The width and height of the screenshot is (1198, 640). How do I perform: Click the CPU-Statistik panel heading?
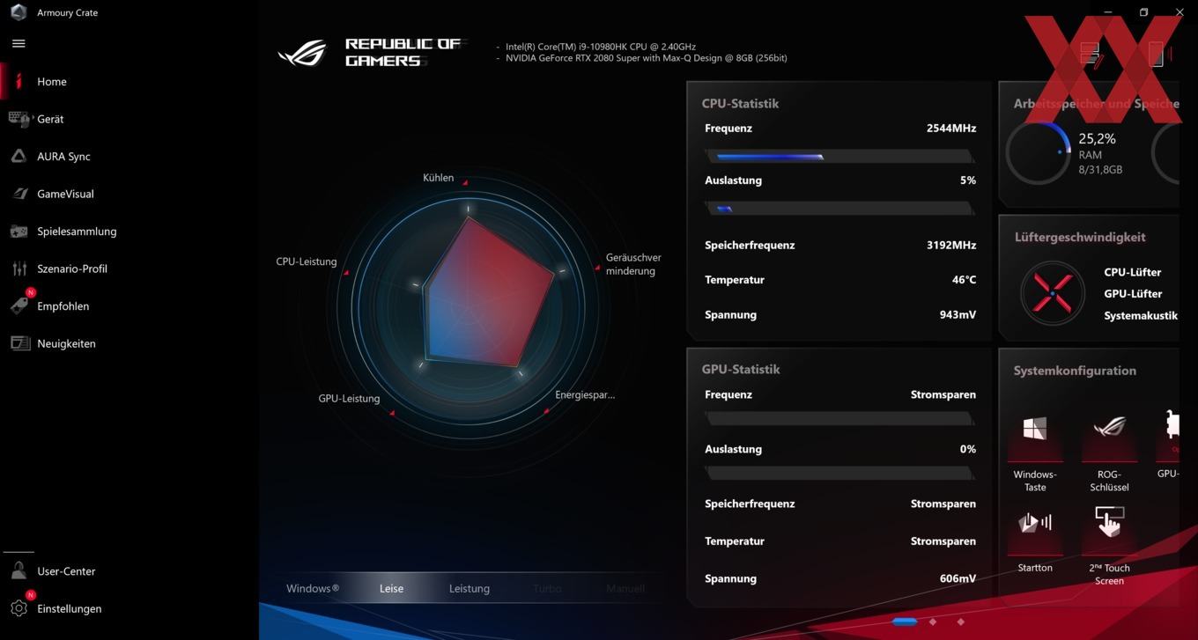[x=740, y=103]
